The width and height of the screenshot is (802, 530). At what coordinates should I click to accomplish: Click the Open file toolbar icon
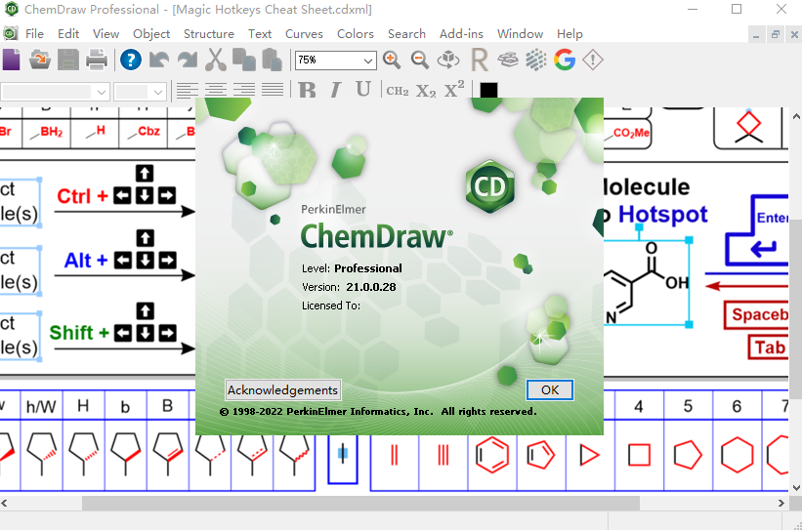pos(39,60)
